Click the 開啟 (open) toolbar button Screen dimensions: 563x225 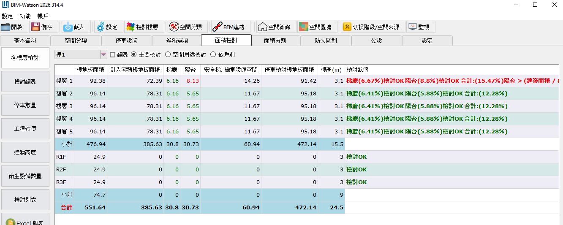click(x=14, y=27)
